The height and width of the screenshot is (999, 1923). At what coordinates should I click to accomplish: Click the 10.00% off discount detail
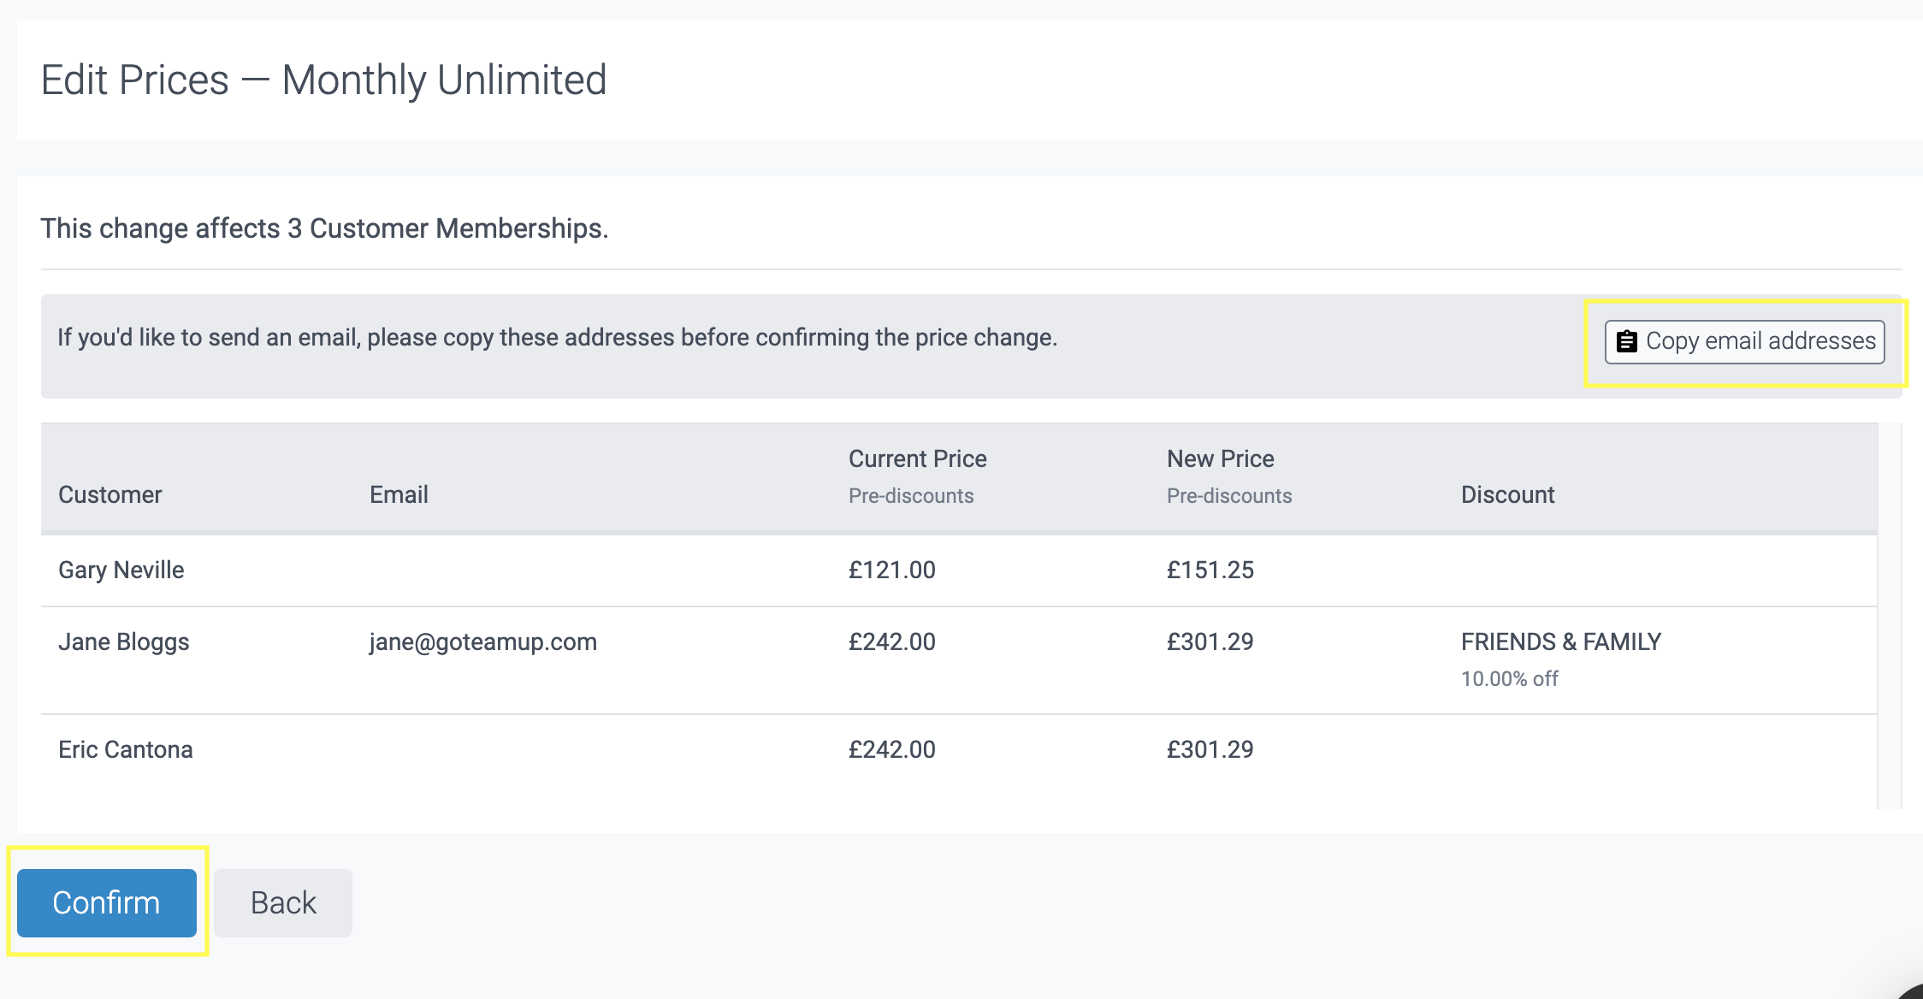click(x=1509, y=678)
